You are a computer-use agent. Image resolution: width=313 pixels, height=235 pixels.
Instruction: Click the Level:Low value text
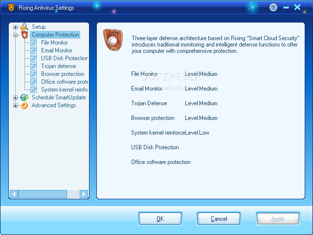(x=197, y=133)
